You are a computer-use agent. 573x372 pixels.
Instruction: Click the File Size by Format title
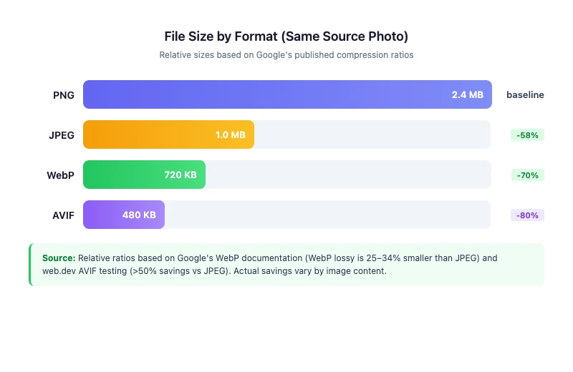pyautogui.click(x=286, y=36)
